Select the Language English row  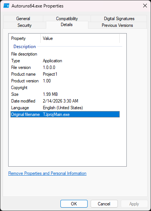65,108
